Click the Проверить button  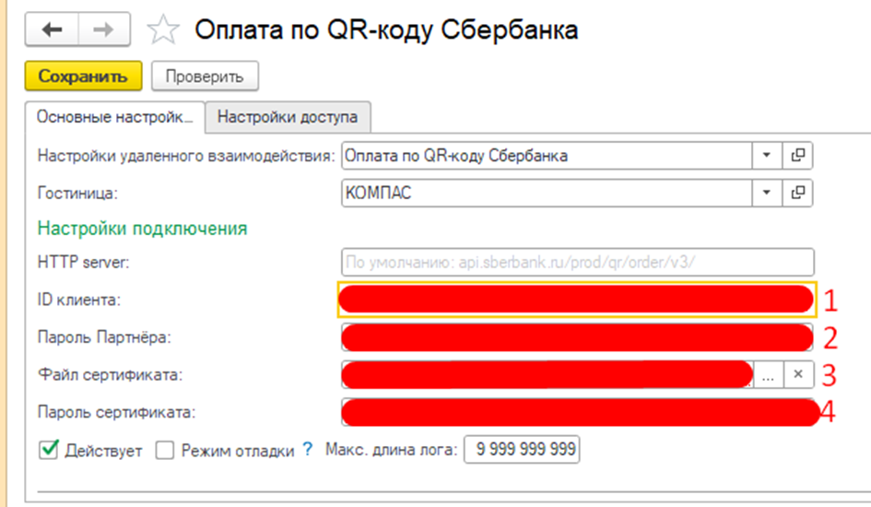pyautogui.click(x=205, y=77)
